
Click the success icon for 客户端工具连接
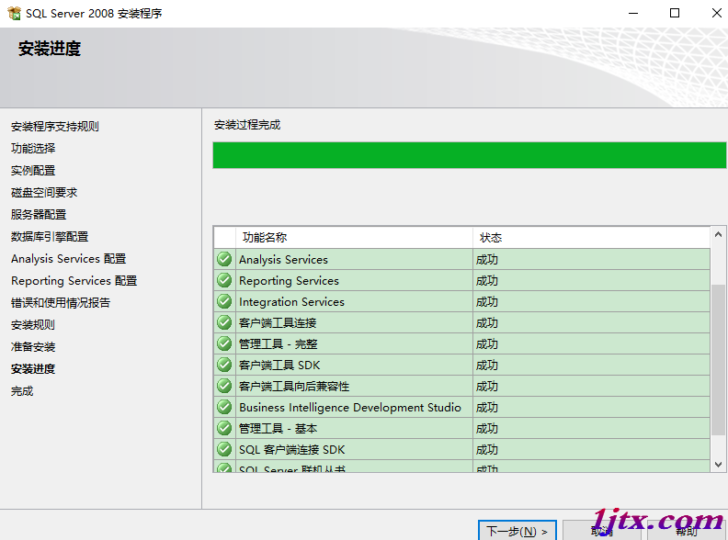pos(224,322)
